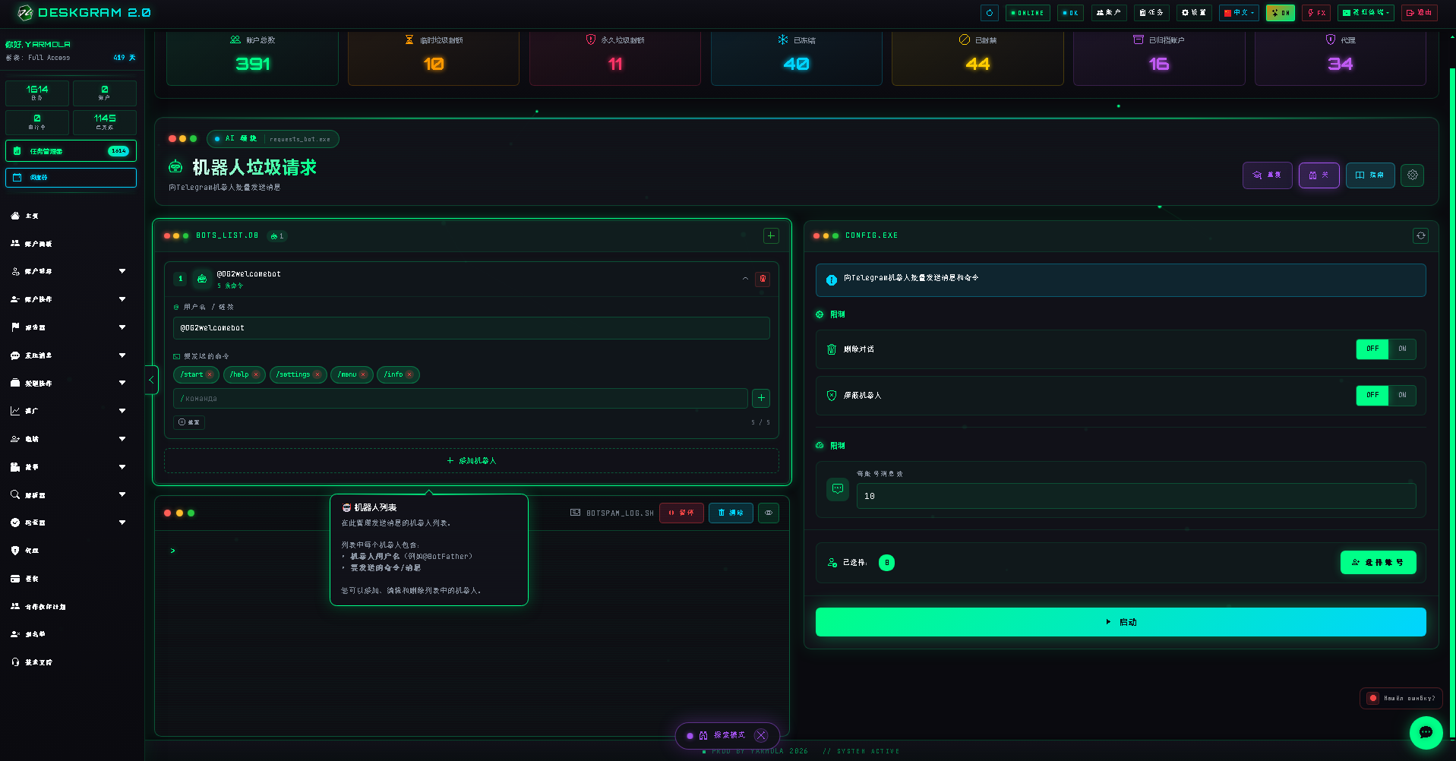Click the dashed 添加机器人 button
Image resolution: width=1456 pixels, height=761 pixels.
point(472,461)
